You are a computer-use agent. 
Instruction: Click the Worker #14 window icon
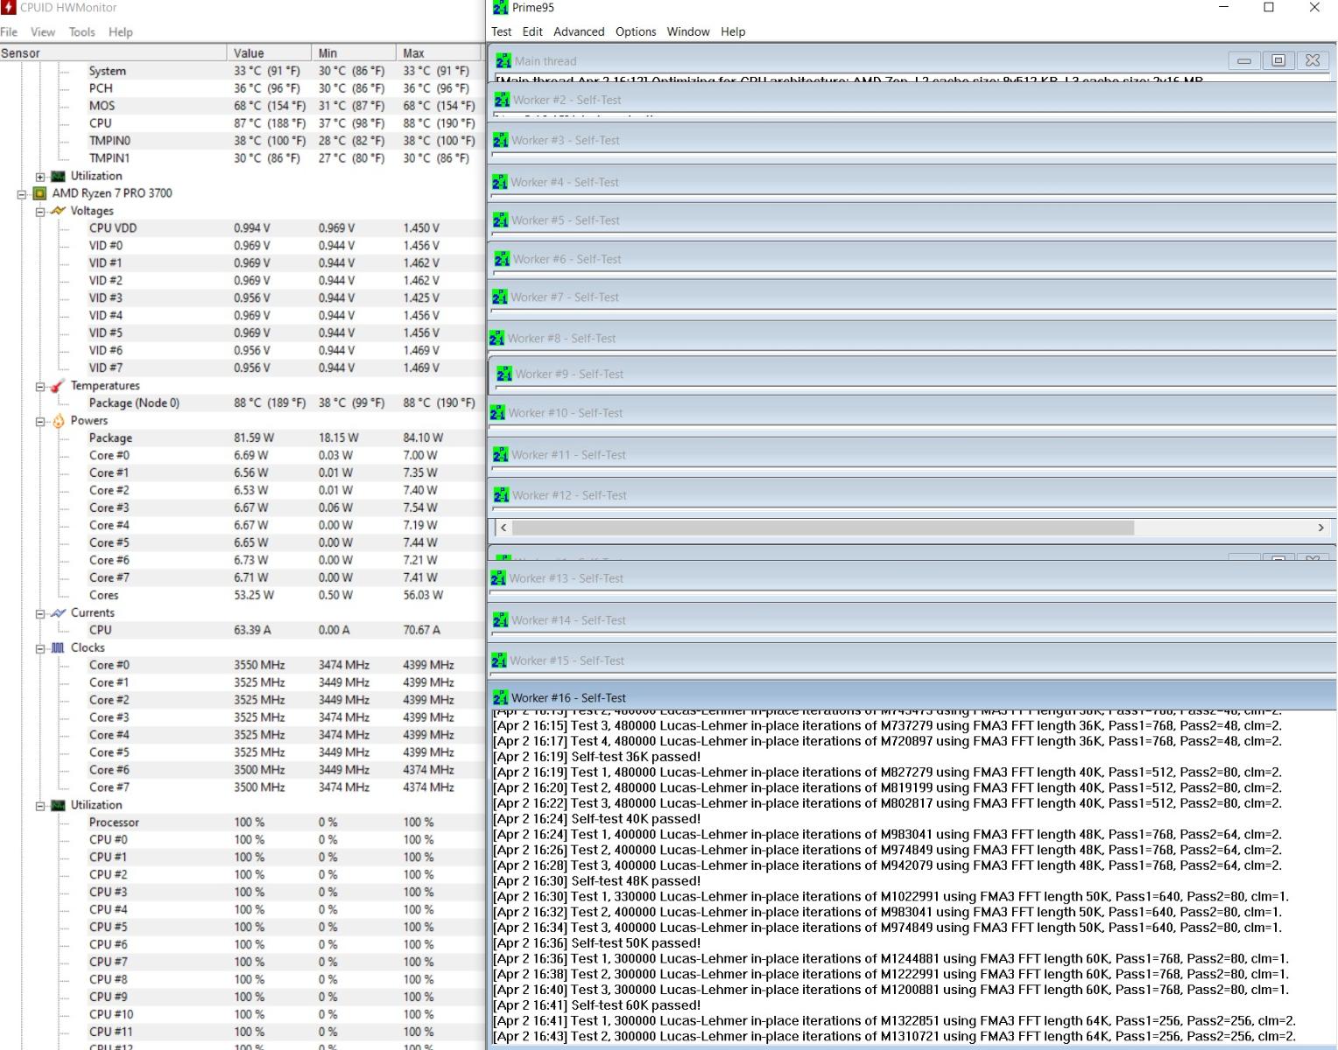click(x=500, y=620)
